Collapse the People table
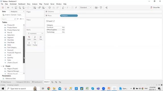This screenshot has height=91, width=163. [1, 66]
